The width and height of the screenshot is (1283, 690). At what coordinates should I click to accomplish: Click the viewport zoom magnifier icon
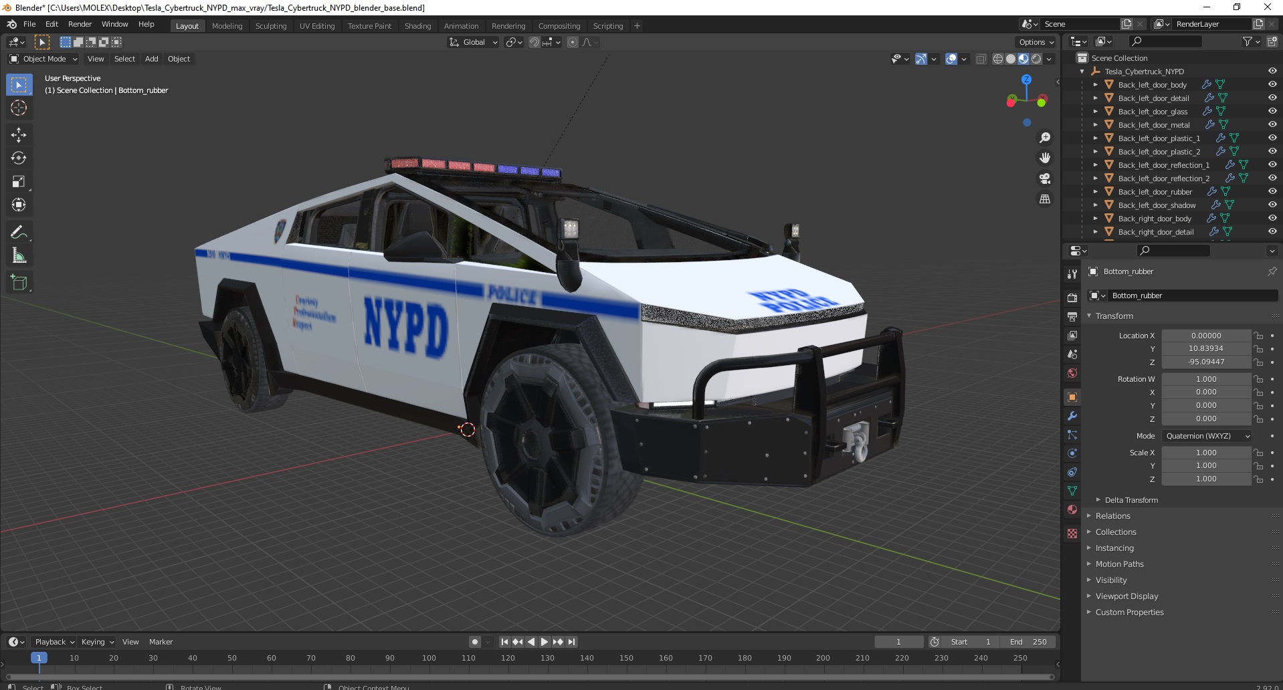pos(1044,138)
